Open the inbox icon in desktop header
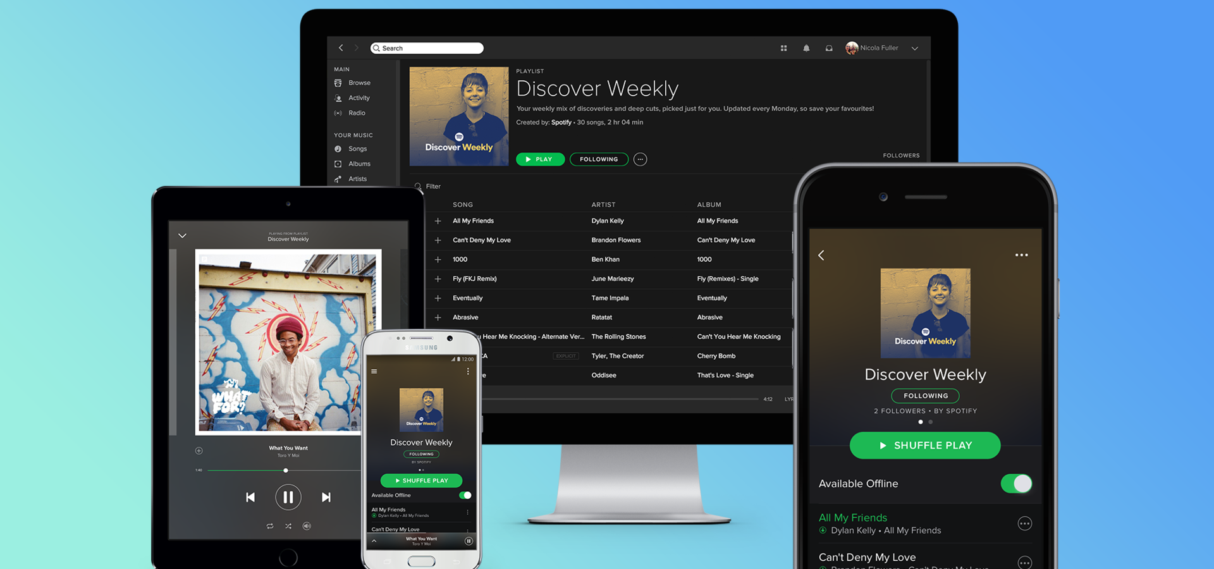Screen dimensions: 1214x569 (829, 48)
